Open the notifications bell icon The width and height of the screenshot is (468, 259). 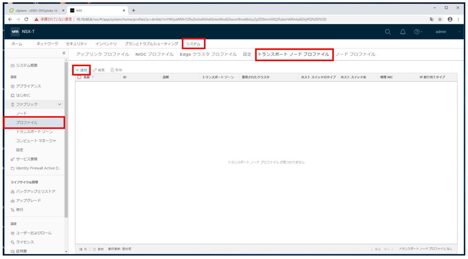(x=403, y=32)
